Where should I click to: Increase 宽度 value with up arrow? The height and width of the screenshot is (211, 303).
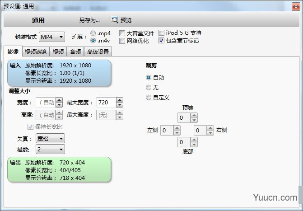tap(59, 100)
